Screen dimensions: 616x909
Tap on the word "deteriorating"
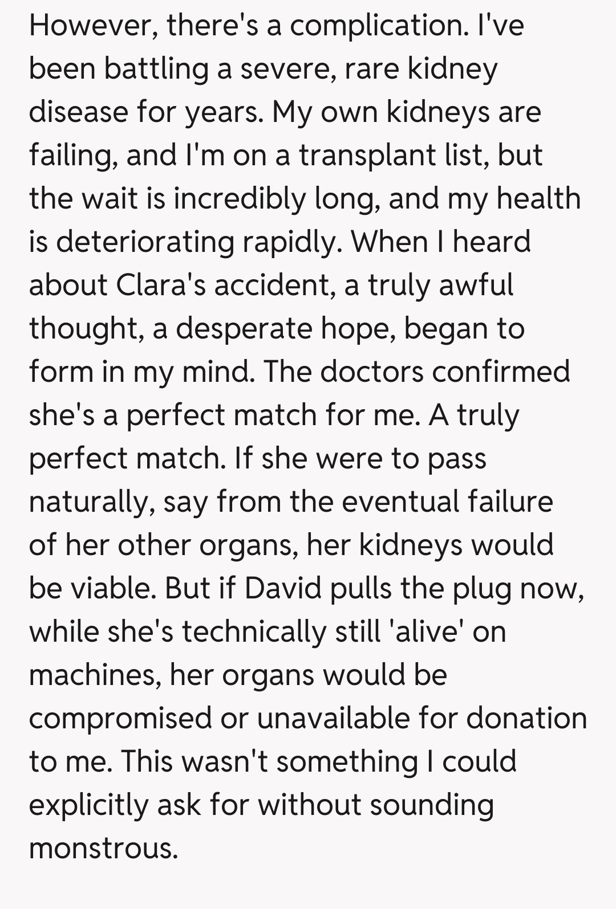click(145, 242)
